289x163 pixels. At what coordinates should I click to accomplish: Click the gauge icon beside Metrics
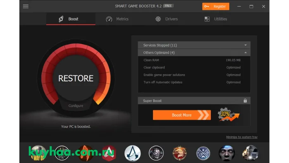[x=109, y=19]
